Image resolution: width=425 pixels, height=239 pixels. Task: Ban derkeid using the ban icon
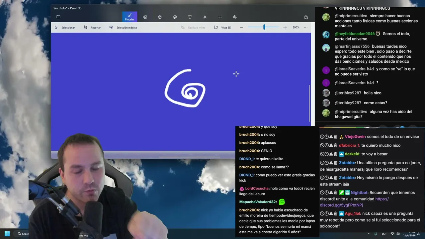coord(322,154)
